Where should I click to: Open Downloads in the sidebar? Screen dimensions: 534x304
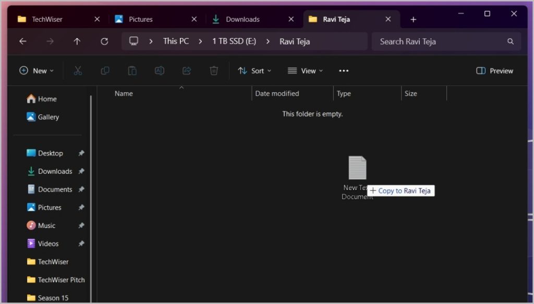click(x=50, y=171)
